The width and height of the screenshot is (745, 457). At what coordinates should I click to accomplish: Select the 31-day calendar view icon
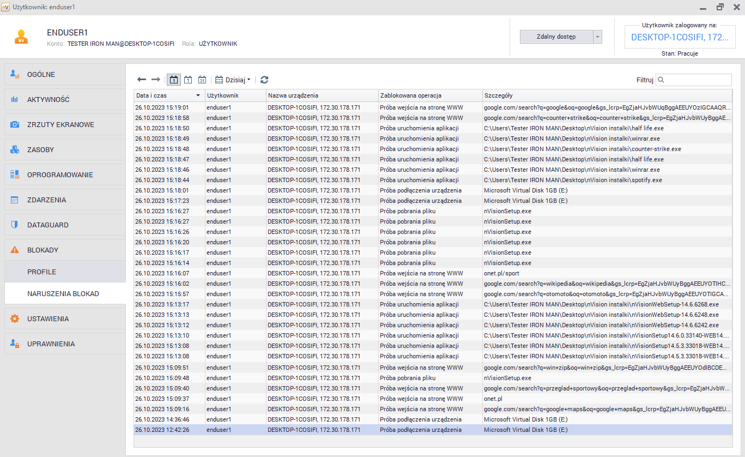coord(202,80)
